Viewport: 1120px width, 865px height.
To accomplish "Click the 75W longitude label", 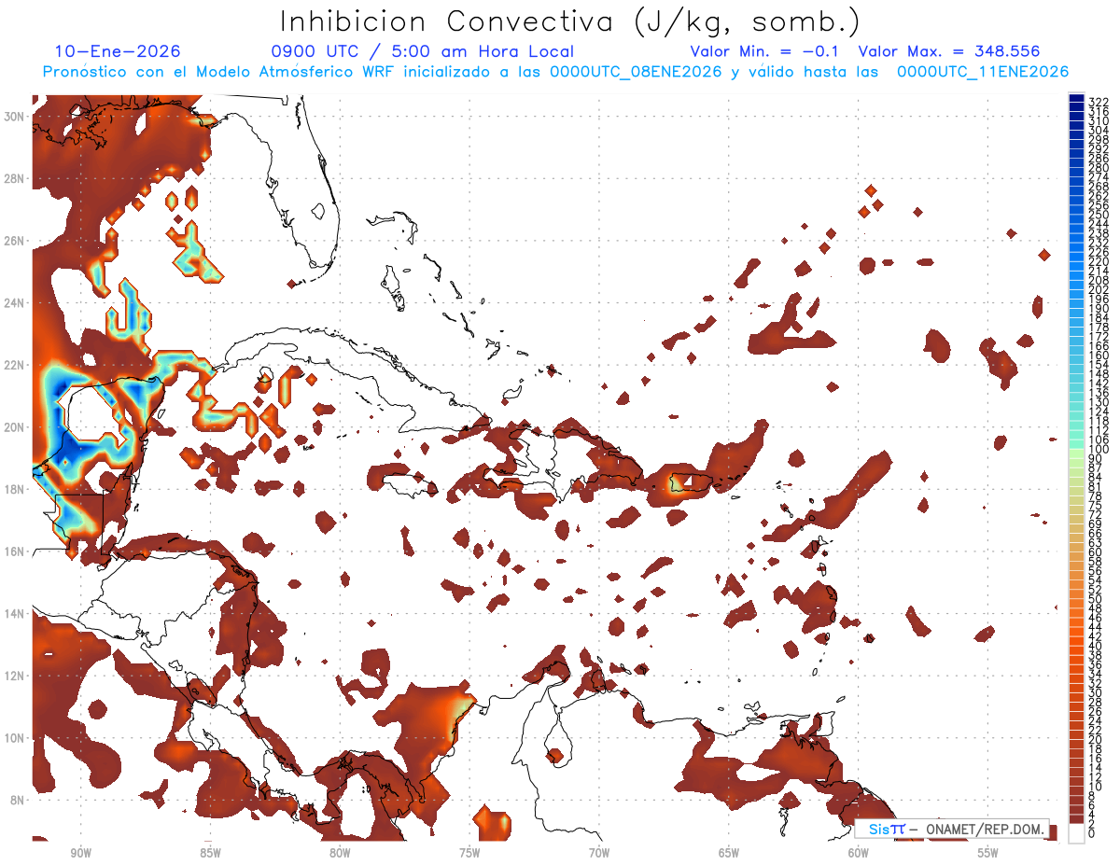I will point(469,852).
